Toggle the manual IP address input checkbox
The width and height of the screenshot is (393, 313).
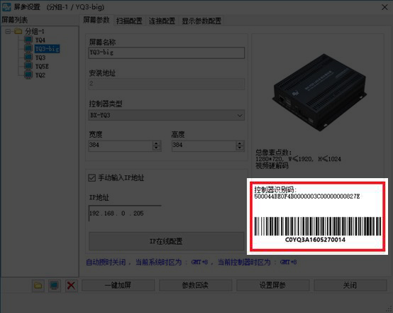[x=92, y=178]
